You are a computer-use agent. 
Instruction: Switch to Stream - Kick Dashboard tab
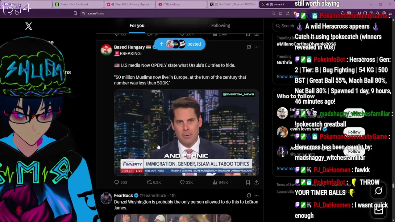[x=78, y=4]
